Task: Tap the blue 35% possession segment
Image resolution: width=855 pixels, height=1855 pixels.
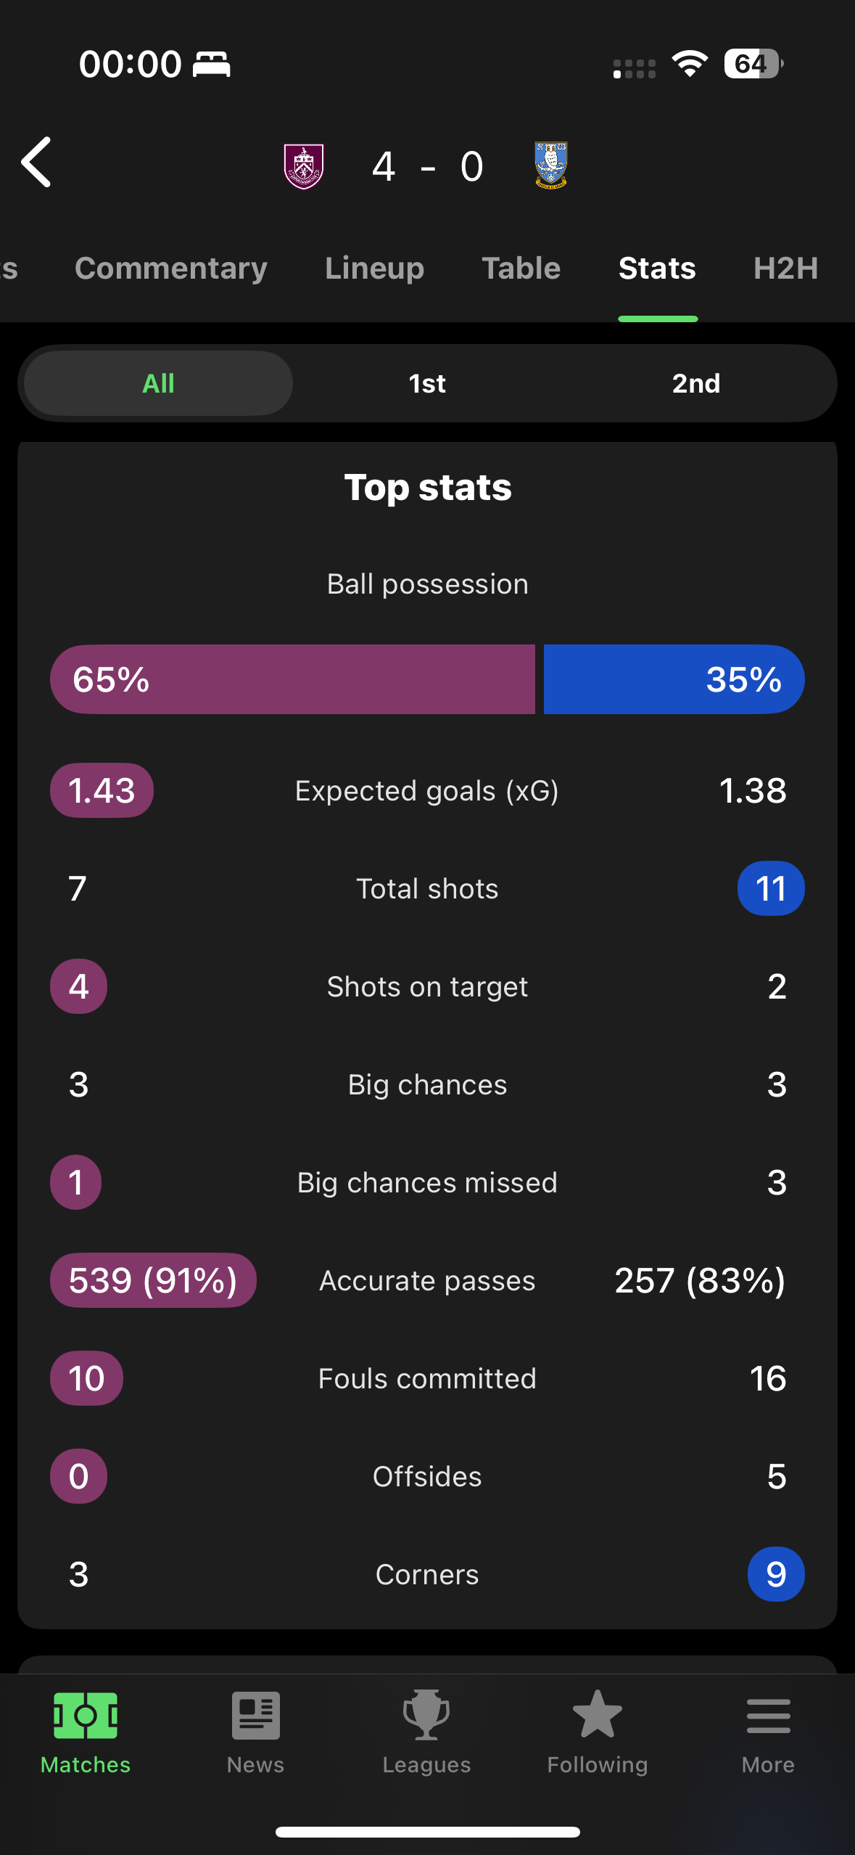Action: point(674,679)
